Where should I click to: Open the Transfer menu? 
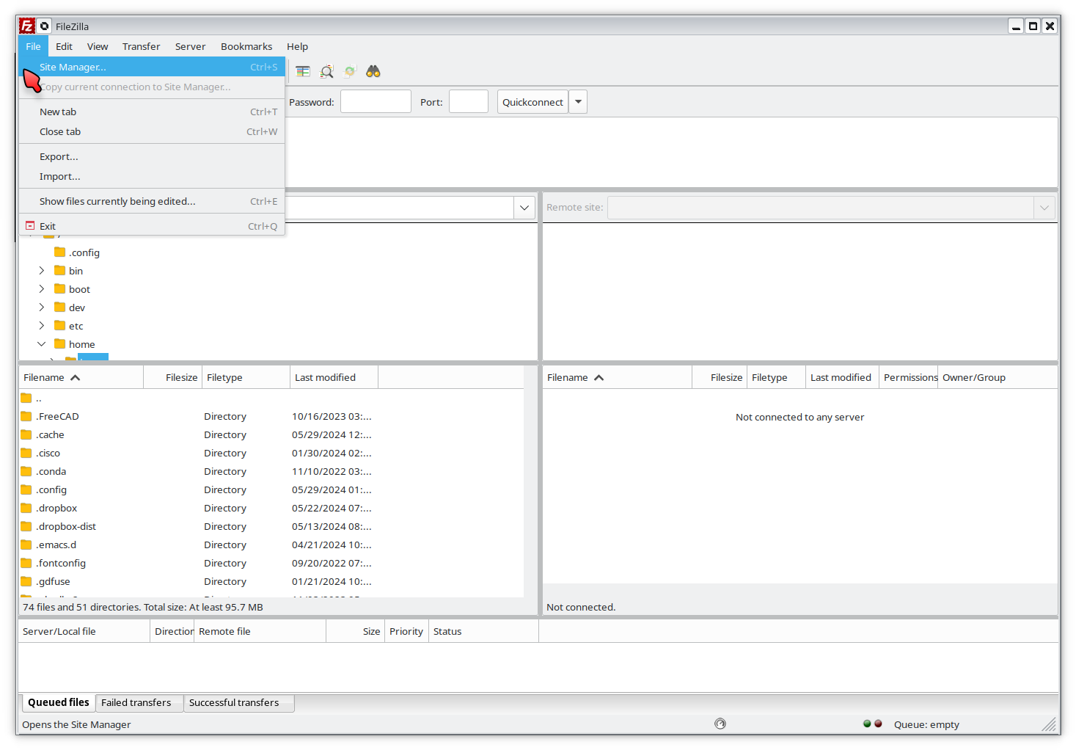tap(141, 46)
